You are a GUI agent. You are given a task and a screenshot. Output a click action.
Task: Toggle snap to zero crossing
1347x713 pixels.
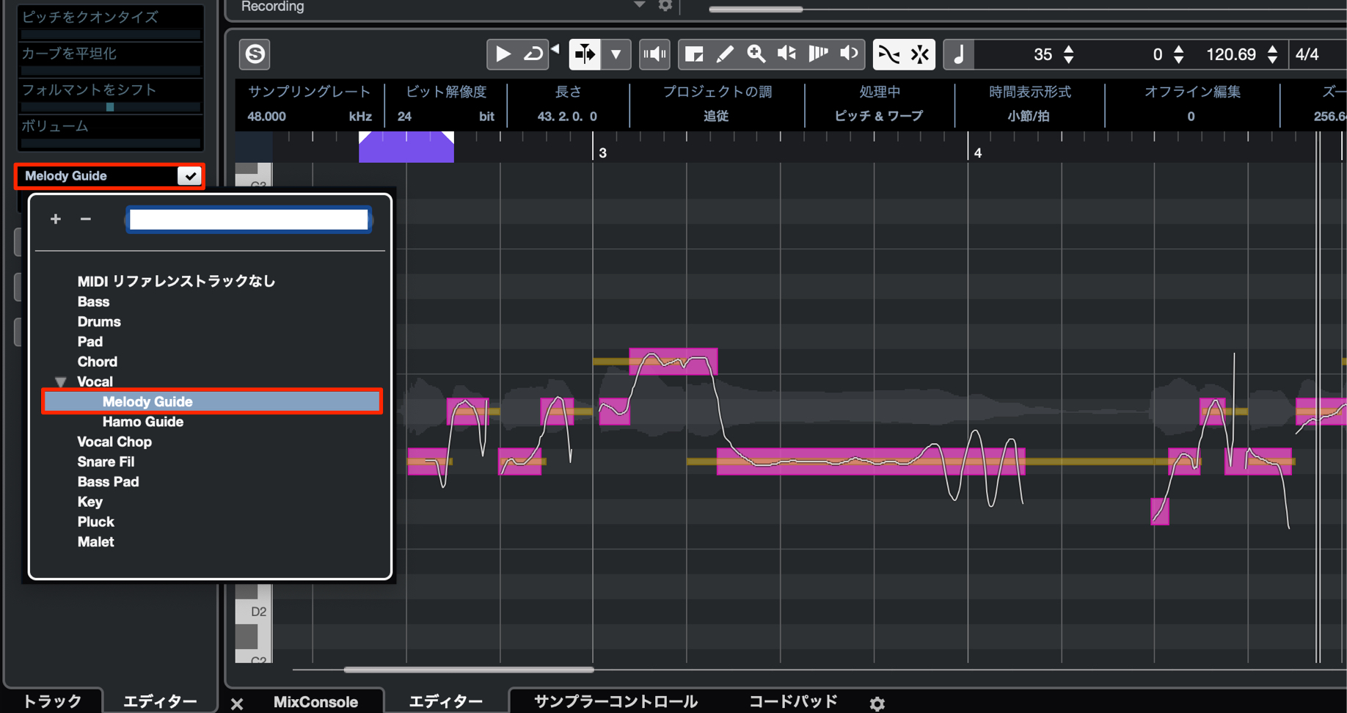point(888,54)
